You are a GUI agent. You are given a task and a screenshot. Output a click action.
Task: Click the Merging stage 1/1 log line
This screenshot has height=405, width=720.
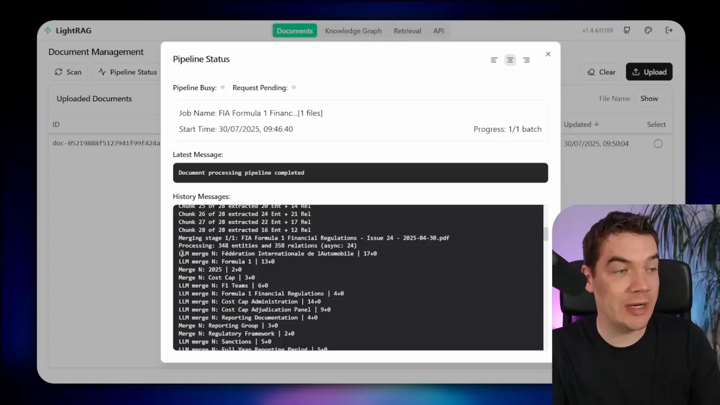pos(314,238)
